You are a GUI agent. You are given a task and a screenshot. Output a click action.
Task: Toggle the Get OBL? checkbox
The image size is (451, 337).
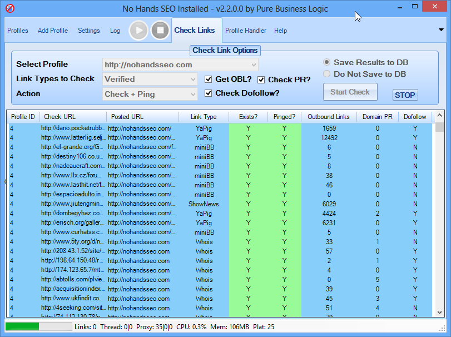tap(209, 79)
